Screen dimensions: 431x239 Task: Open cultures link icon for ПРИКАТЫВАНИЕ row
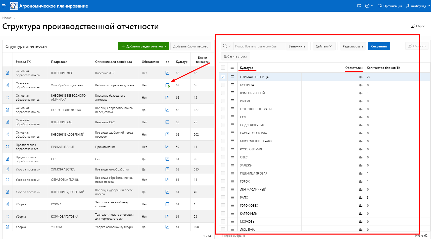tap(167, 147)
